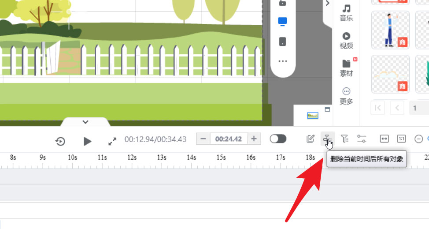Select the cloud asset thumbnail
429x229 pixels.
coord(390,74)
